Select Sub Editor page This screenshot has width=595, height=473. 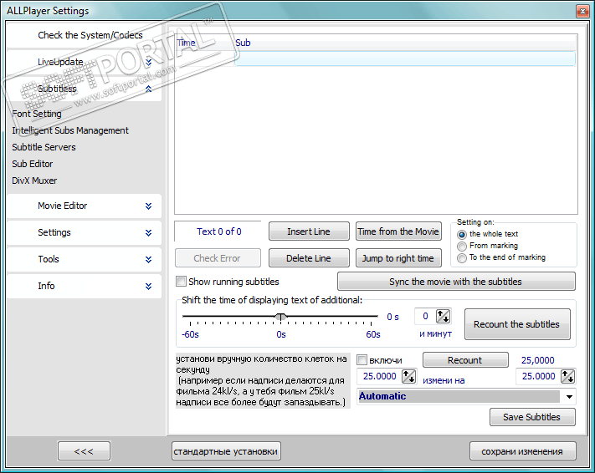pyautogui.click(x=33, y=164)
